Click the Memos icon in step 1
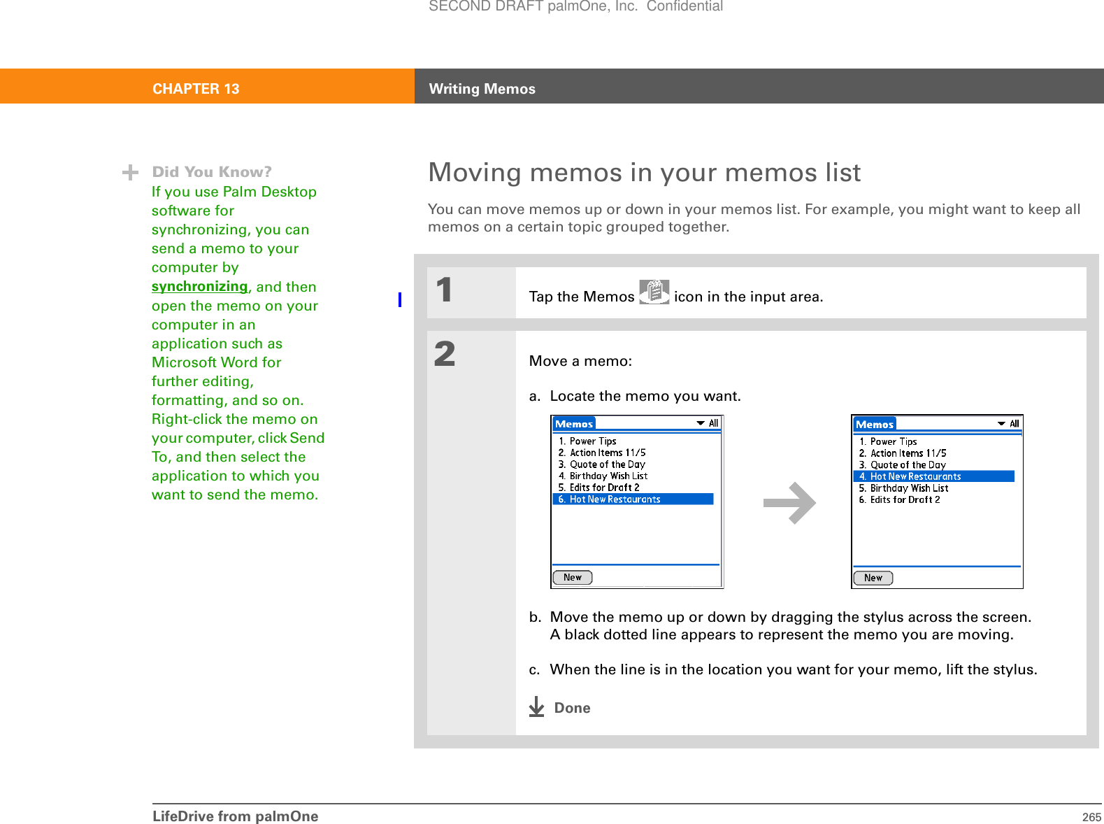Viewport: 1104px width, 824px height. 654,292
